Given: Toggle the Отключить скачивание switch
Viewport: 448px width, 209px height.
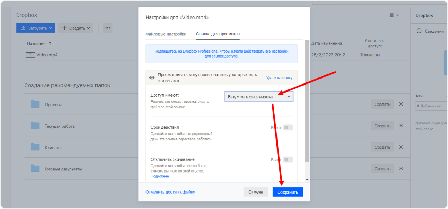Looking at the screenshot, I should pyautogui.click(x=288, y=160).
